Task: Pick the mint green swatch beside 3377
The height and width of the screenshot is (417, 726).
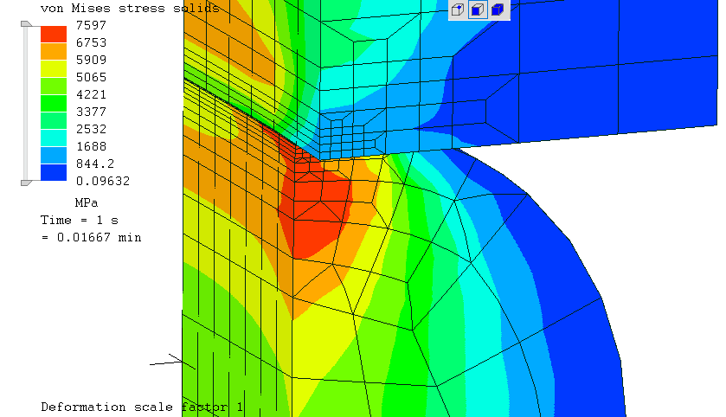Action: 54,121
